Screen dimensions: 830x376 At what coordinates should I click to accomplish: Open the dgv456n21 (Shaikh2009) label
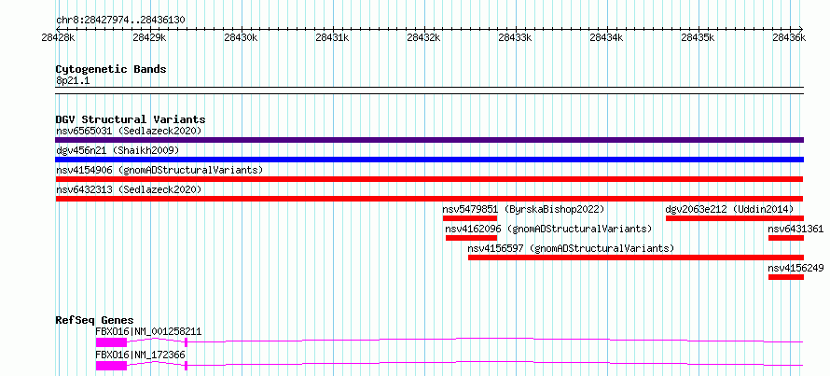[x=118, y=150]
